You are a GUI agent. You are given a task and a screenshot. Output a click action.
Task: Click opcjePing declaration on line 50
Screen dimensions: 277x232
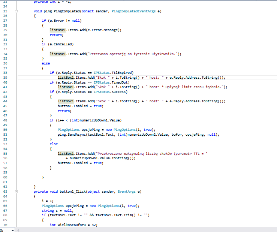(x=91, y=130)
